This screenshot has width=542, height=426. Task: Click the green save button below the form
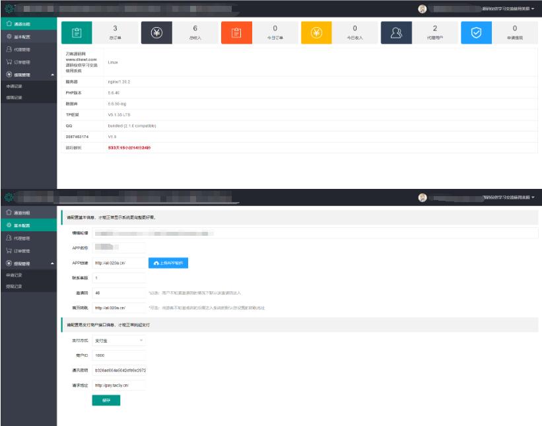106,400
